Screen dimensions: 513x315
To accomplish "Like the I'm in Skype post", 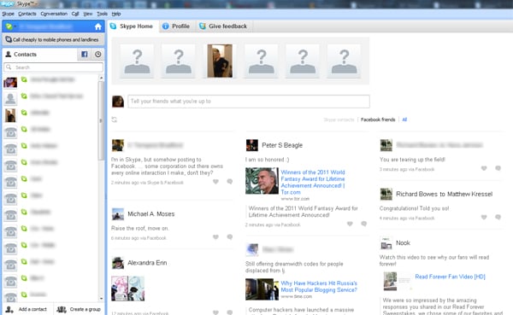I will (x=215, y=182).
